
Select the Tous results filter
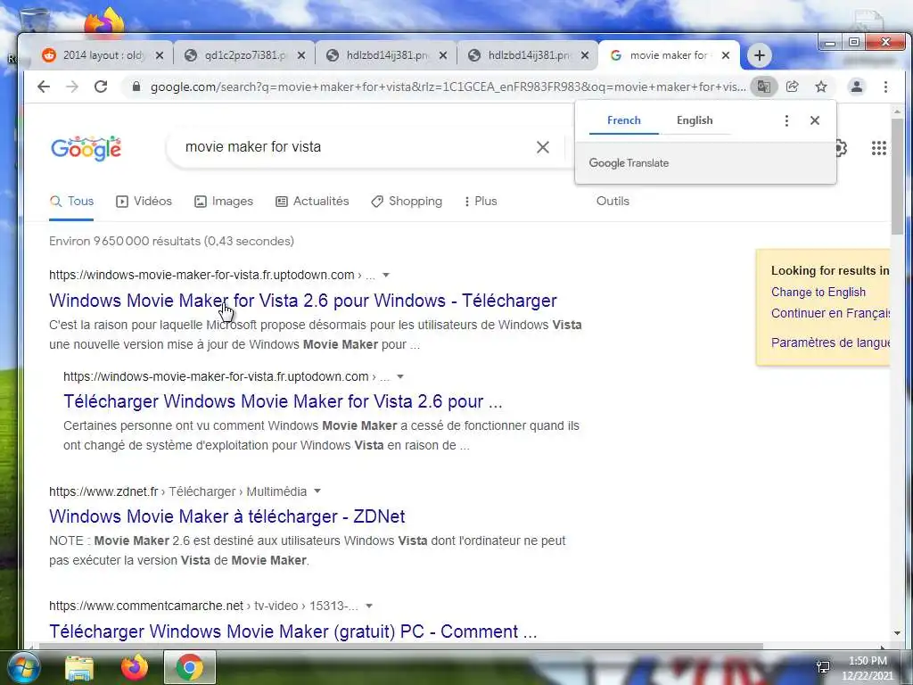71,202
